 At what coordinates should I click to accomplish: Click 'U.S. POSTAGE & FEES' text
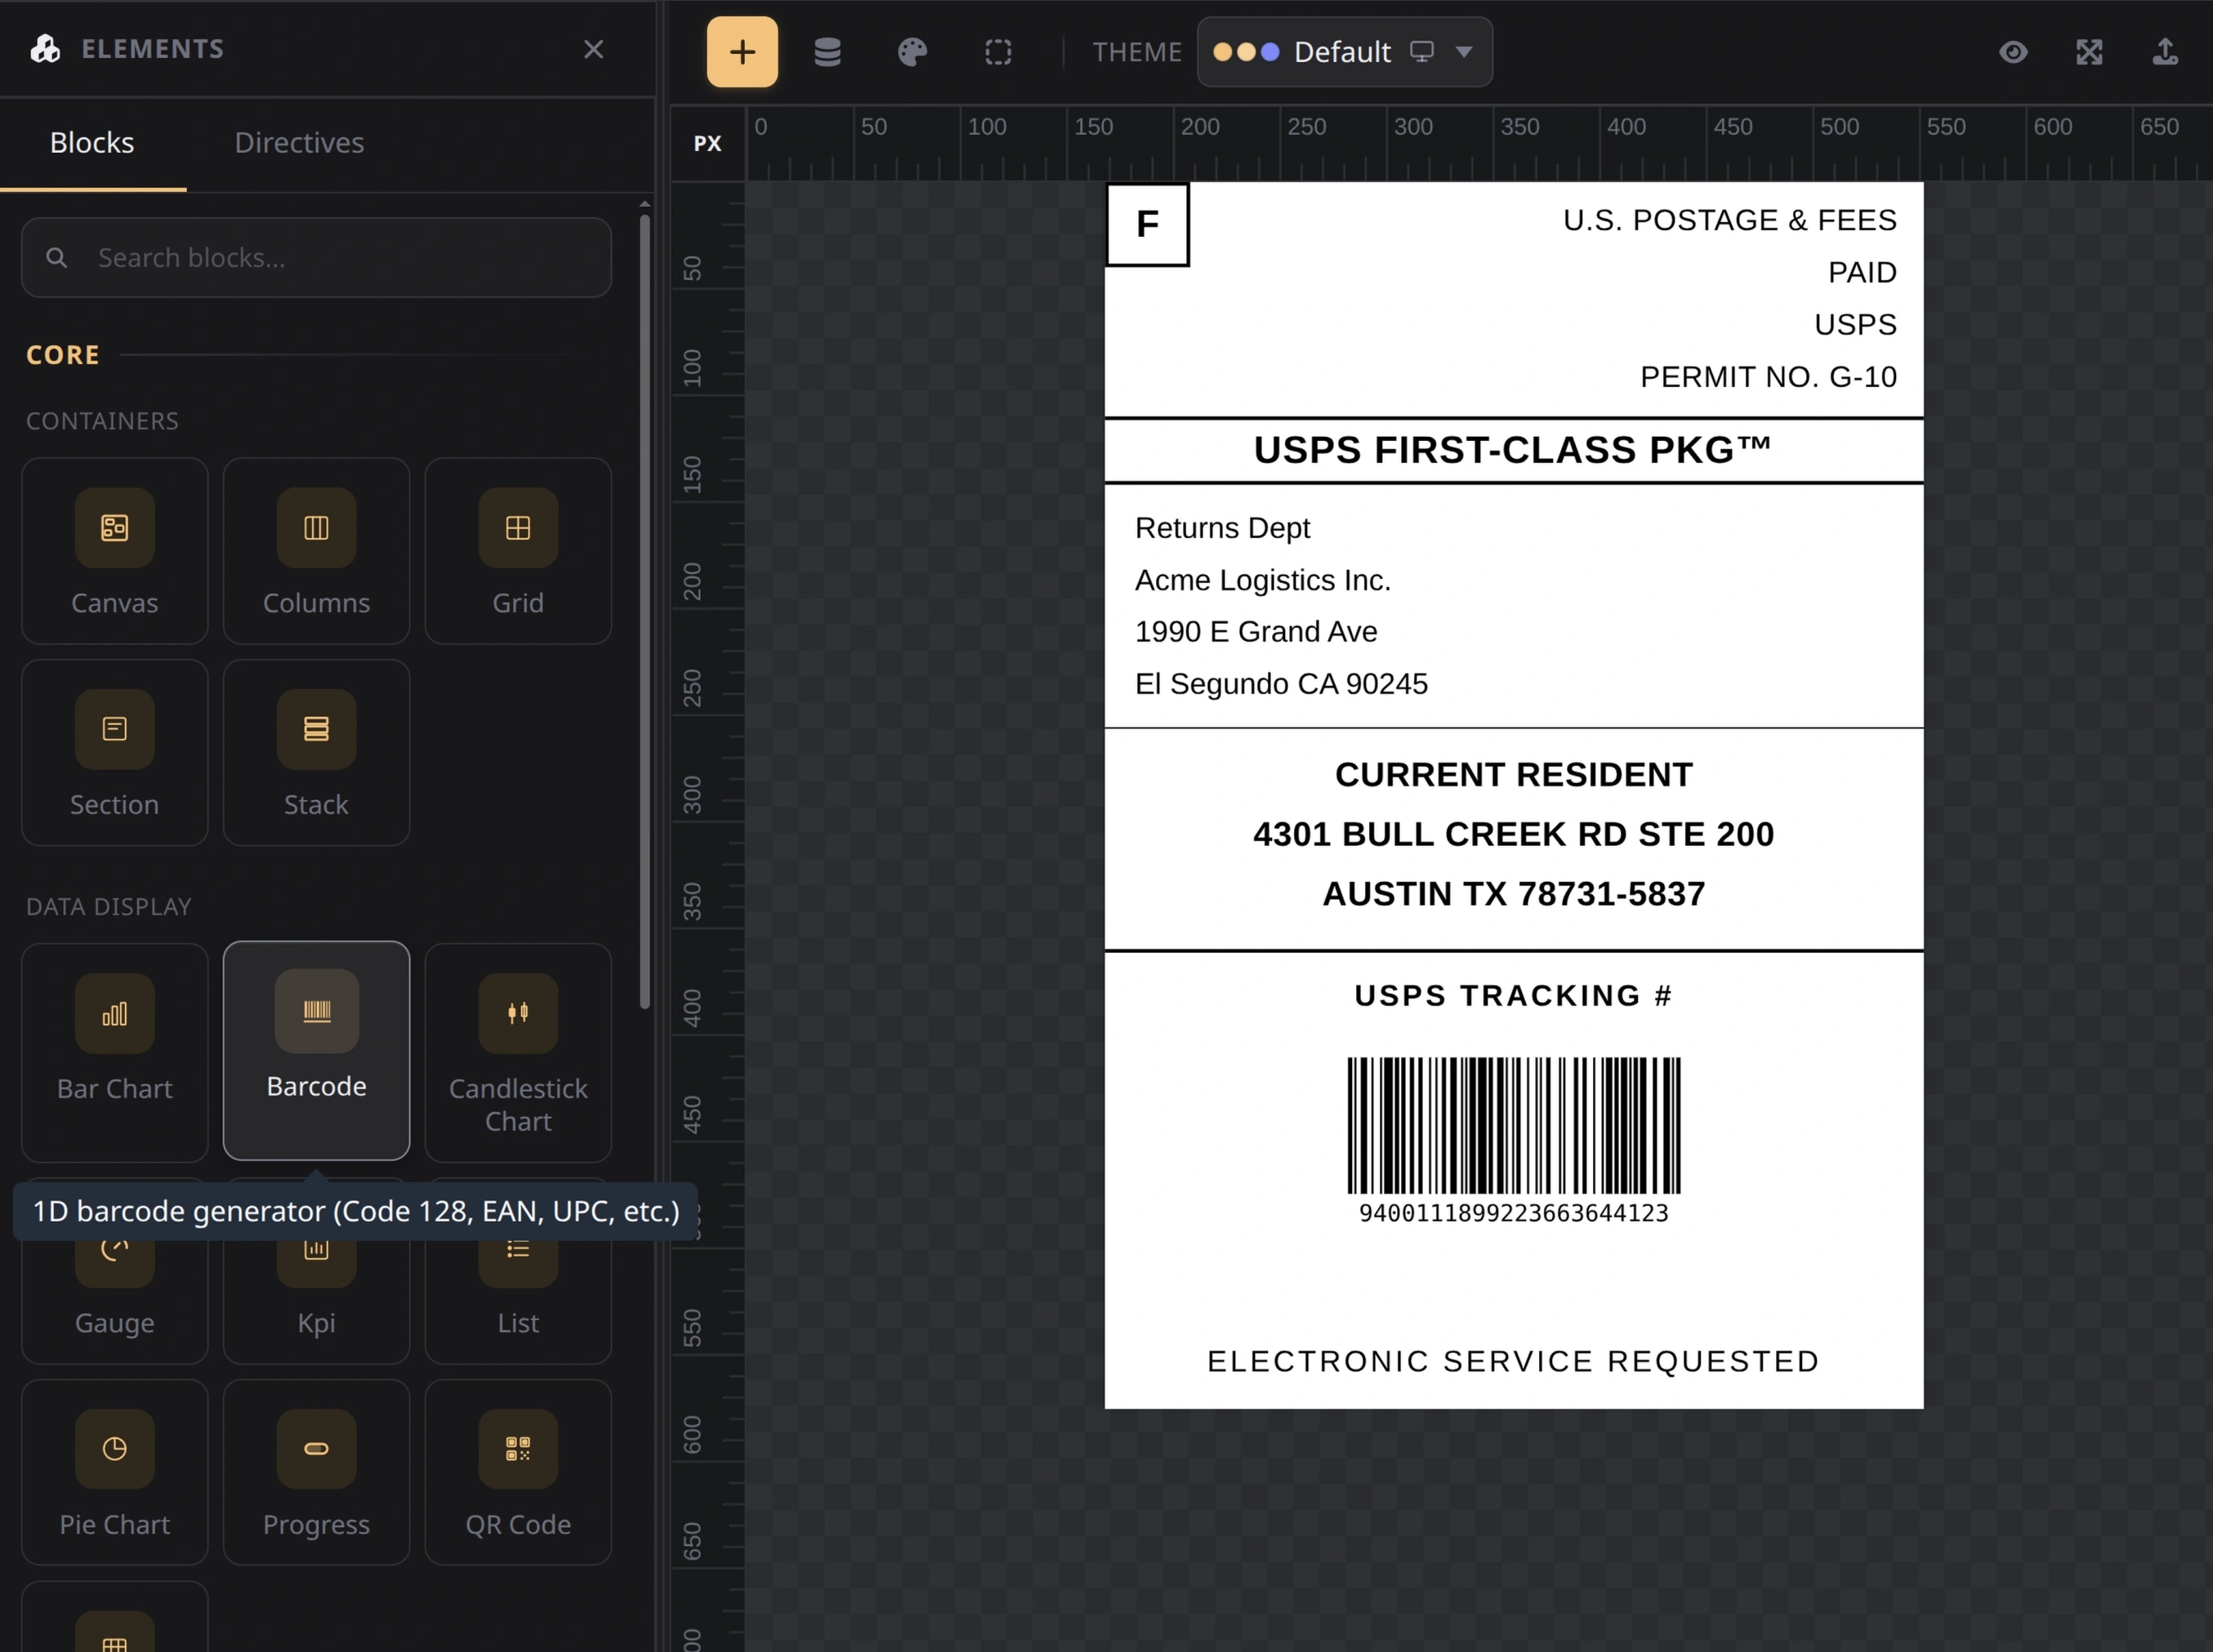pyautogui.click(x=1729, y=220)
